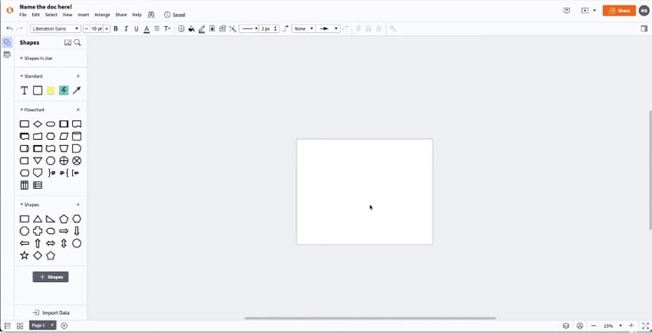Add a new page with plus button

tap(64, 326)
